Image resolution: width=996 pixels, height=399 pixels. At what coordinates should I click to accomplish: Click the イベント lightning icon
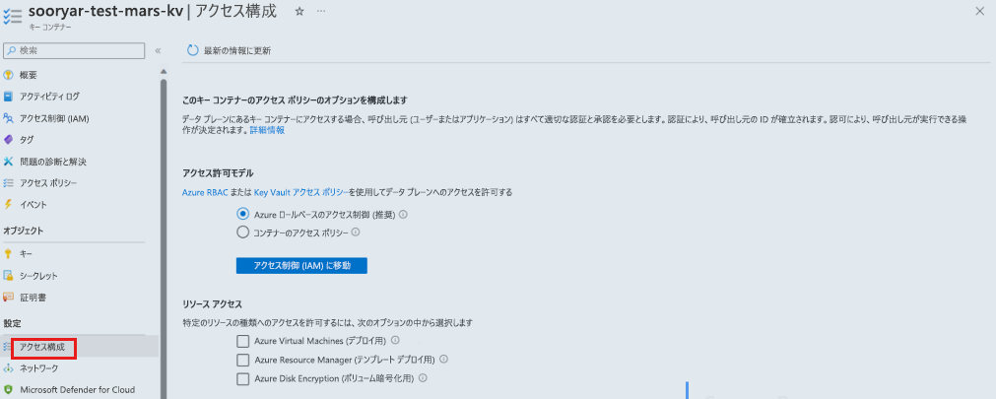coord(8,205)
